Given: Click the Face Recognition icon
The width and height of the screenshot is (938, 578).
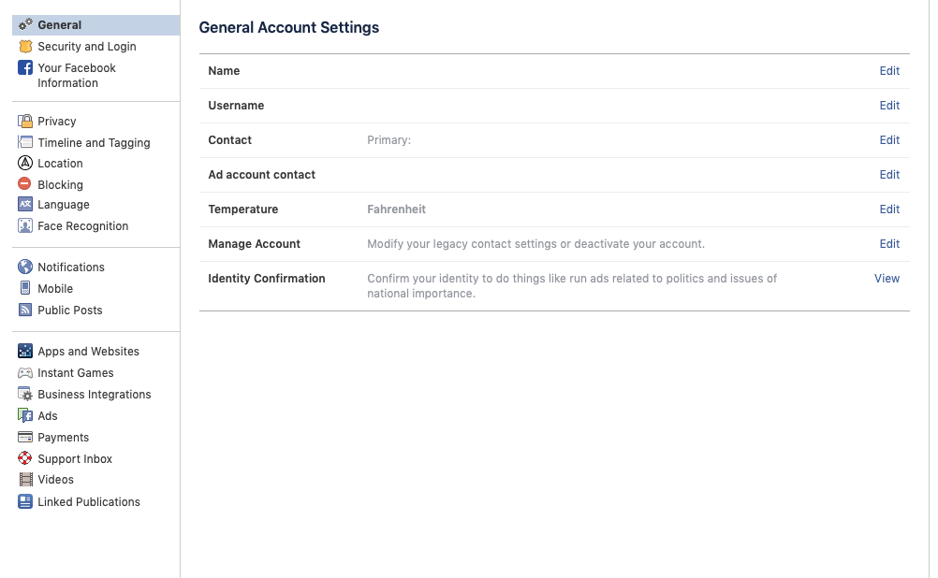Looking at the screenshot, I should coord(25,225).
